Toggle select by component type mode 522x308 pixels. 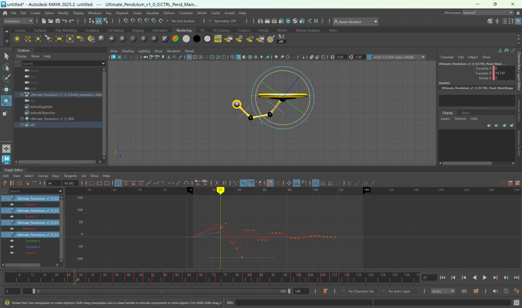pyautogui.click(x=106, y=21)
